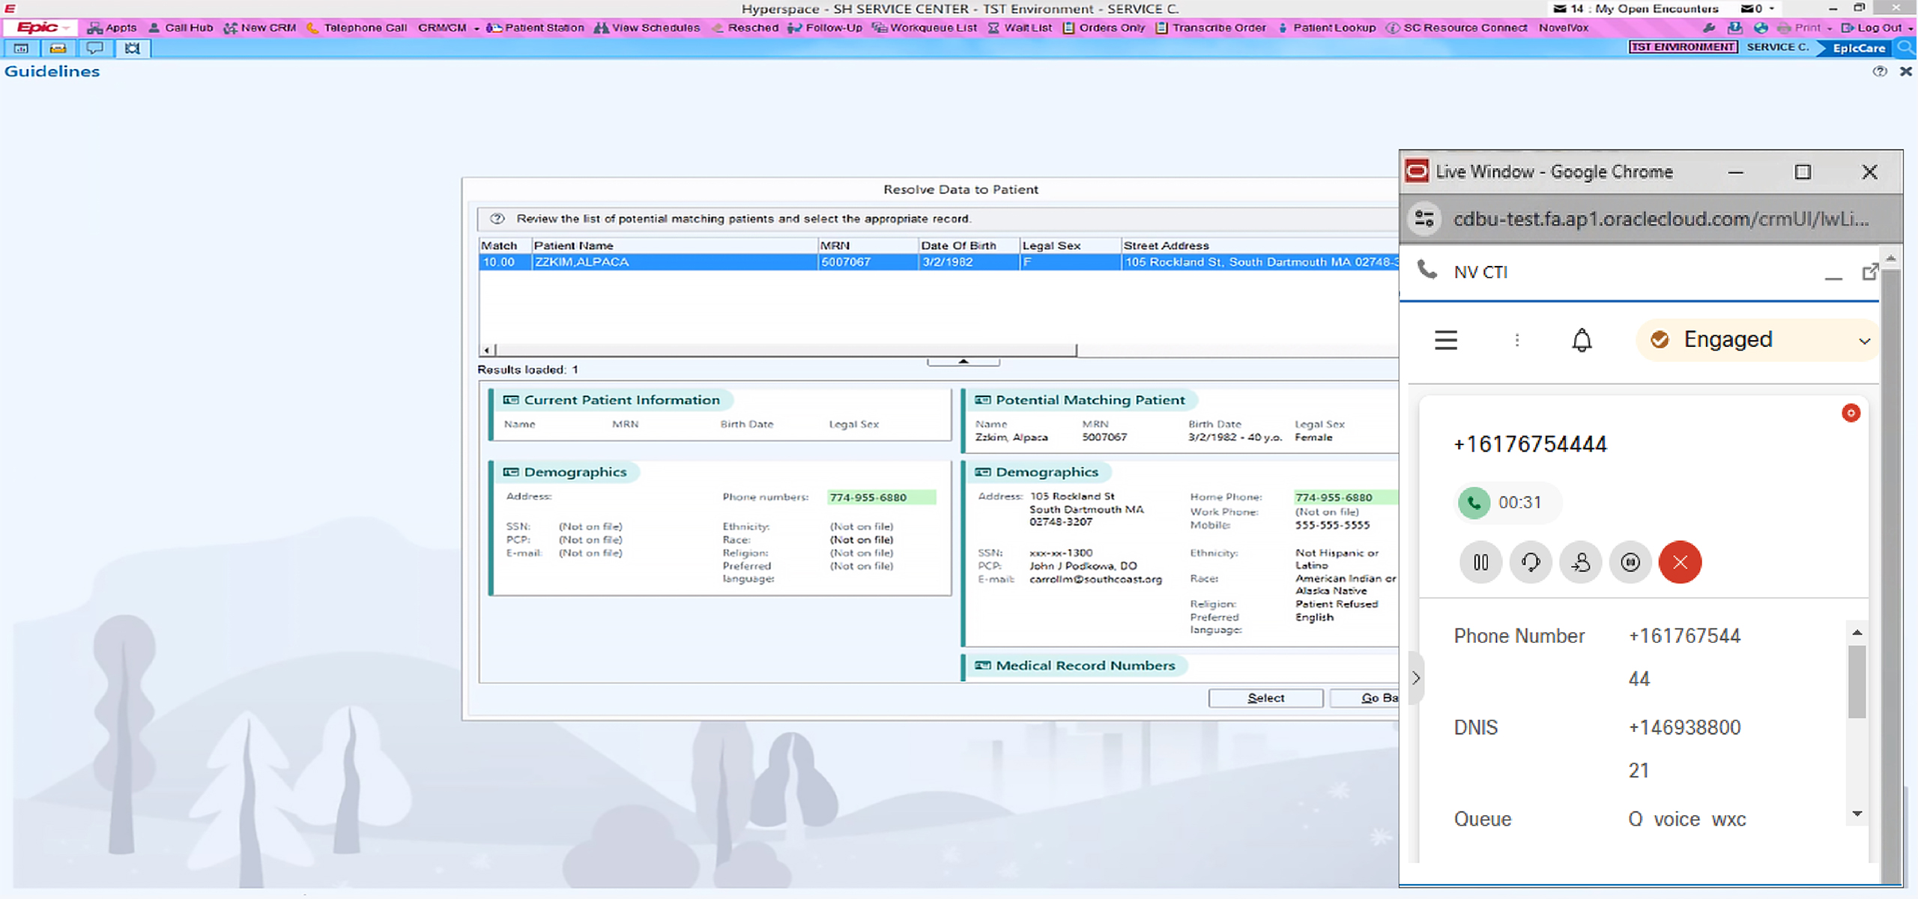Click the call recording icon

click(1630, 562)
